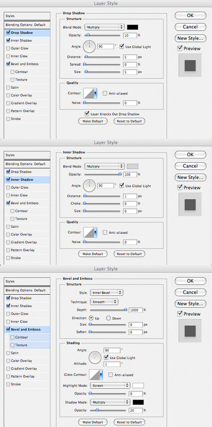212x427 pixels.
Task: Expand contour picker arrow in Inner Shadow dialog
Action: pyautogui.click(x=95, y=232)
